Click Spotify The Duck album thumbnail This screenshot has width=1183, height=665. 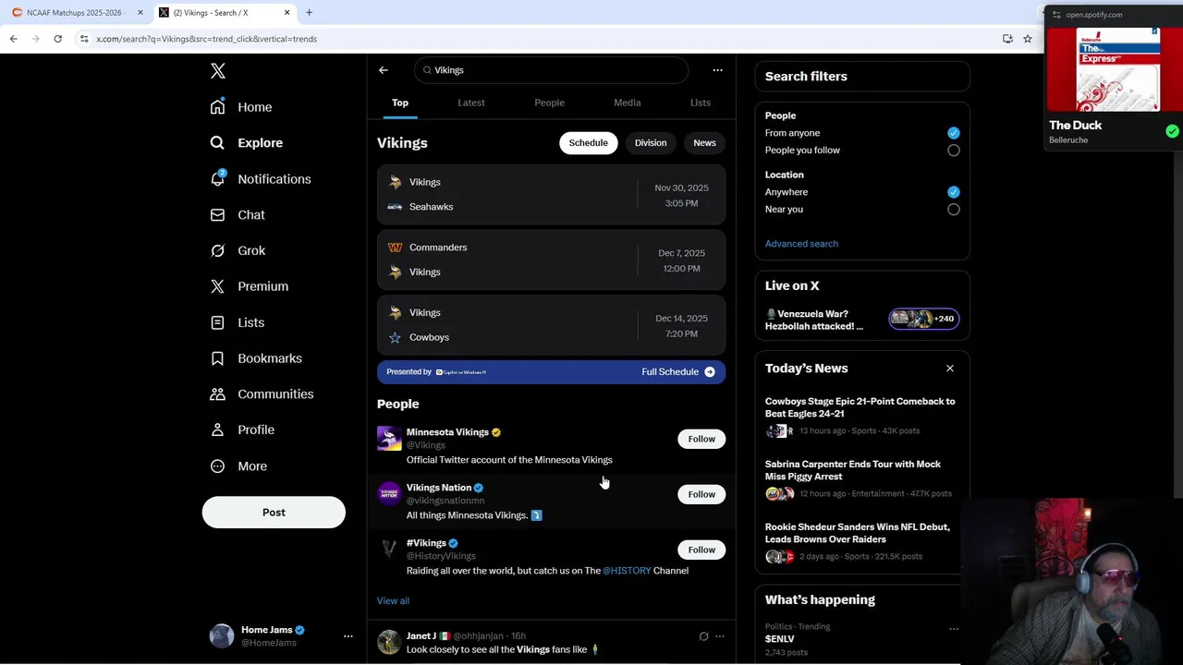[1118, 68]
